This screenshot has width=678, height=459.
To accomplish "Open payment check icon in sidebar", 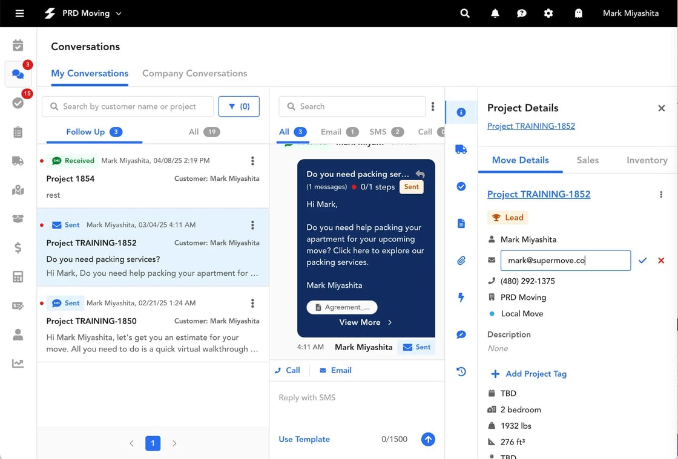I will [x=18, y=306].
